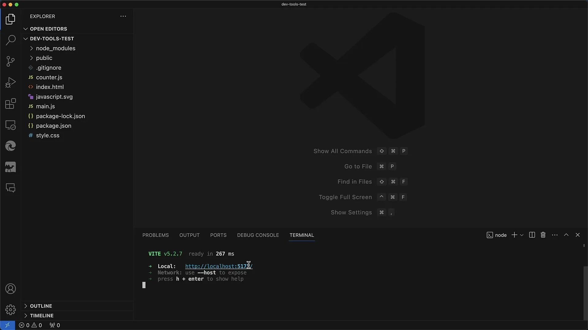This screenshot has height=330, width=588.
Task: Open Source Control view
Action: click(x=10, y=61)
